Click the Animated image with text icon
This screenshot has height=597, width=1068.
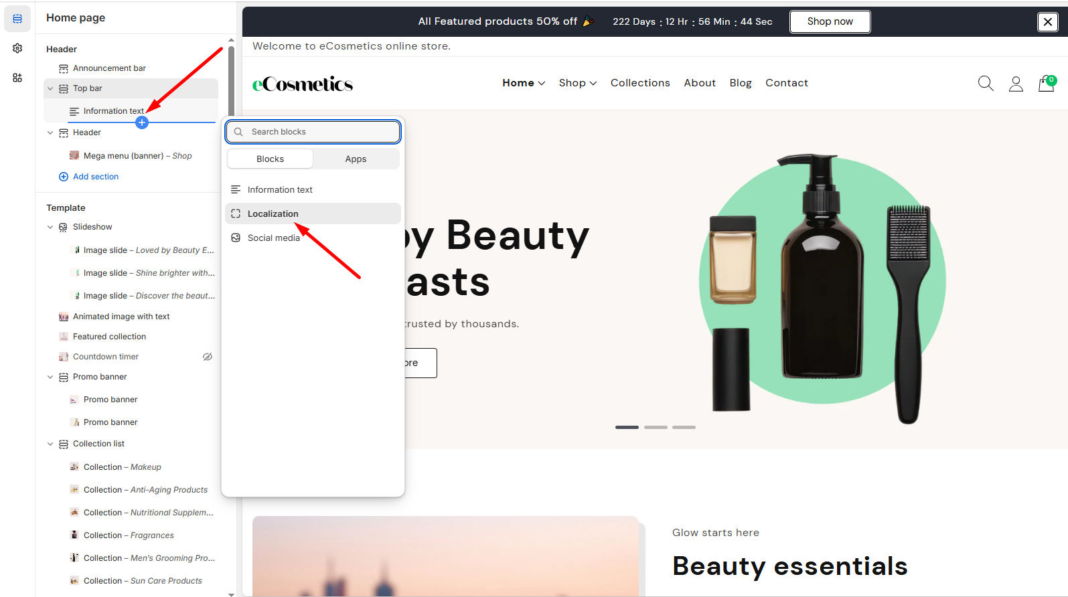[x=64, y=317]
